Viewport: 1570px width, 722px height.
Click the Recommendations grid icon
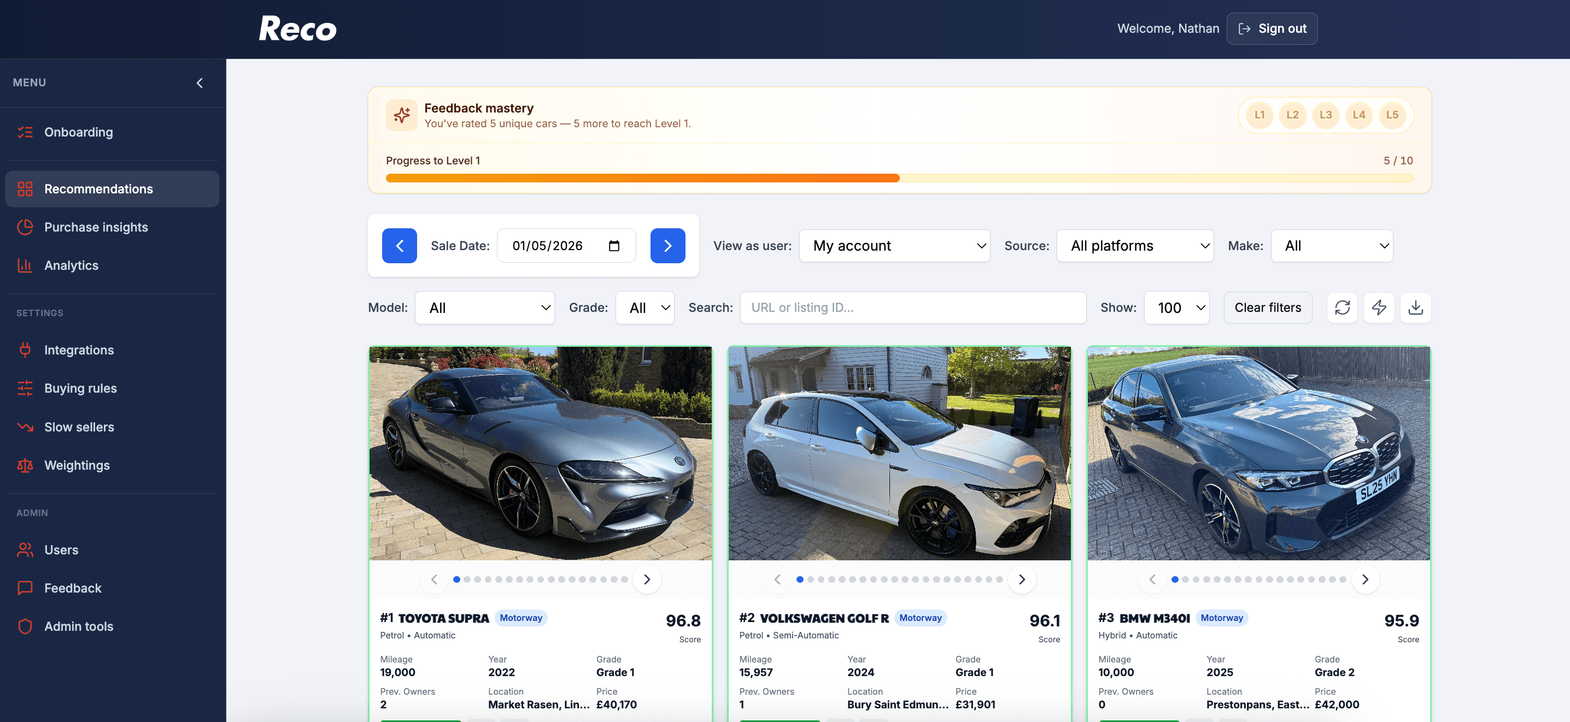coord(25,189)
